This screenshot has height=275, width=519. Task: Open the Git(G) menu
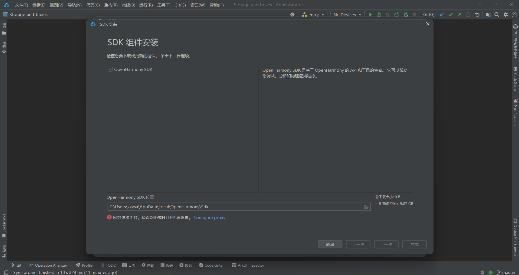click(180, 5)
